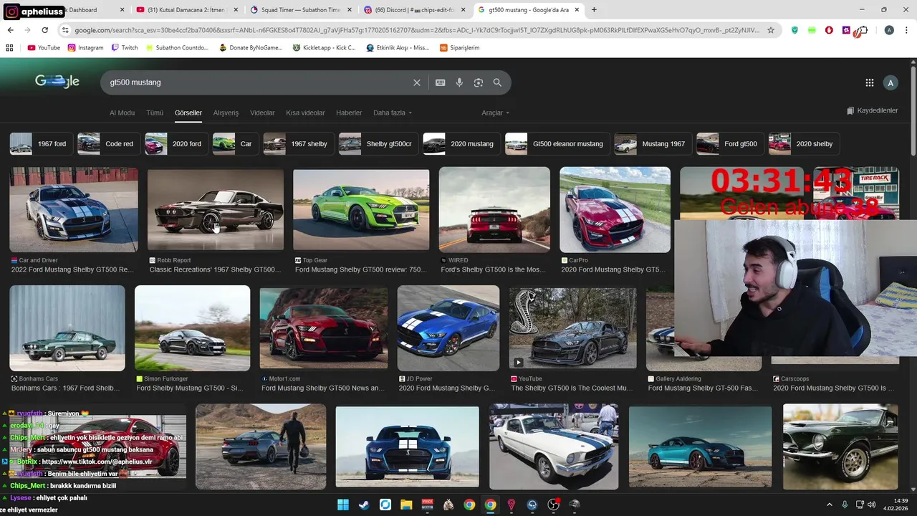Open the green shield extension icon

pos(794,30)
